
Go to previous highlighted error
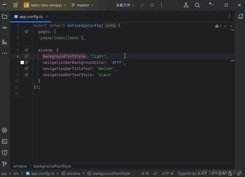[225, 26]
